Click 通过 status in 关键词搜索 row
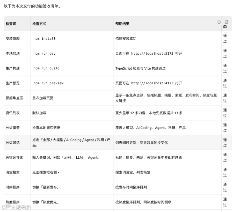233x212 pixels. click(x=225, y=157)
